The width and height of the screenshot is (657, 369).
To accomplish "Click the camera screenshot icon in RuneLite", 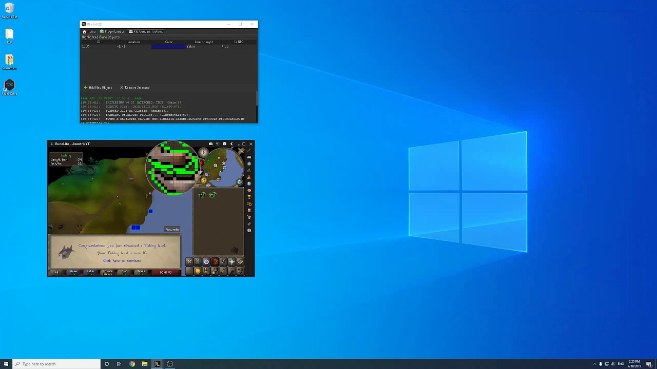I will [224, 144].
